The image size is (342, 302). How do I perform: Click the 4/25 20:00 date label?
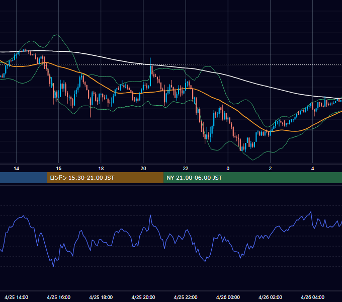coord(143,297)
